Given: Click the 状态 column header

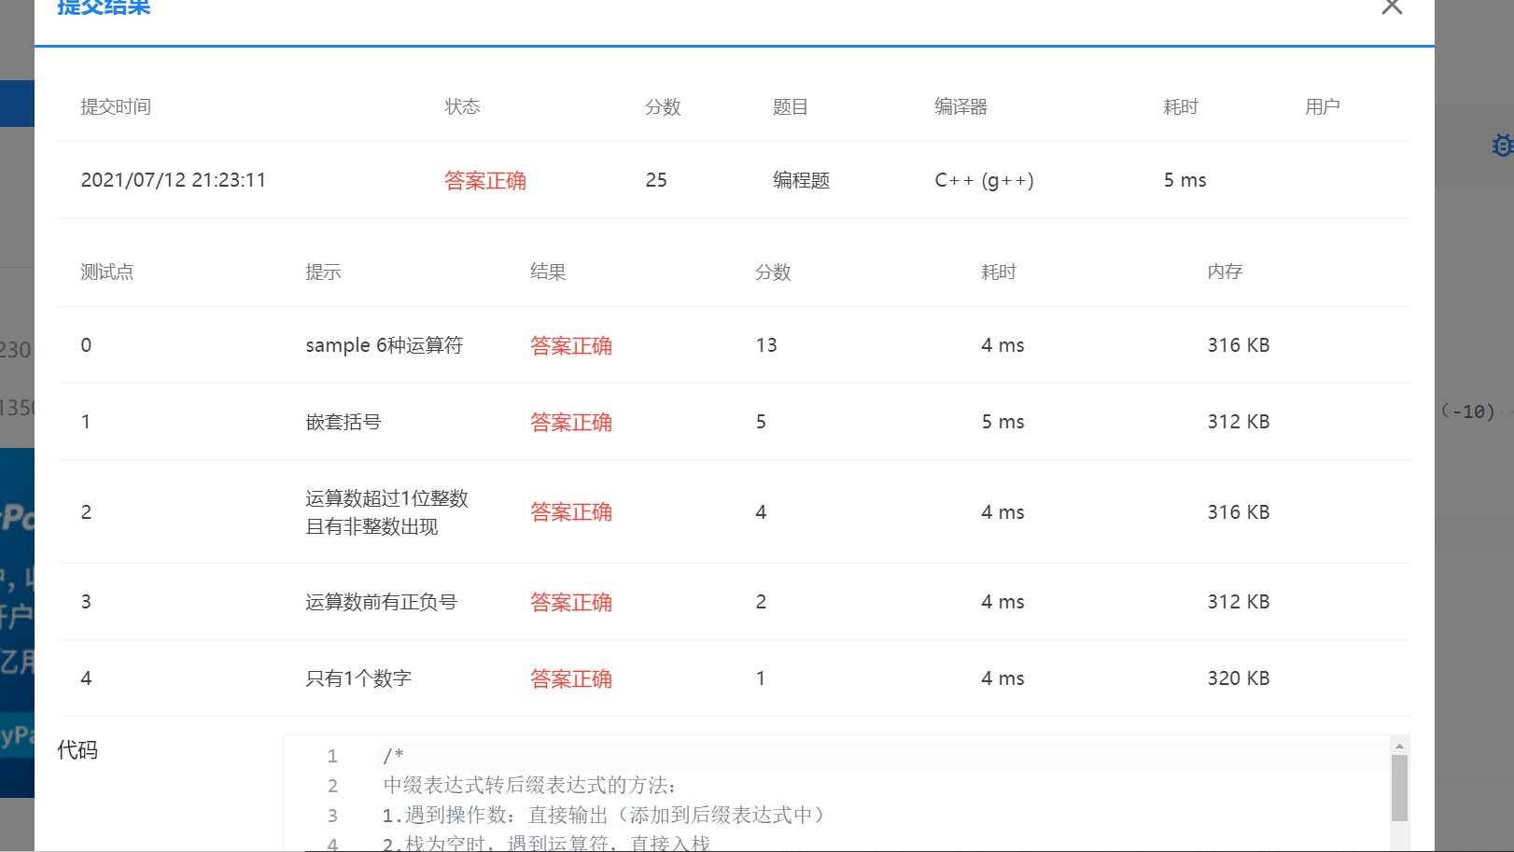Looking at the screenshot, I should tap(463, 106).
